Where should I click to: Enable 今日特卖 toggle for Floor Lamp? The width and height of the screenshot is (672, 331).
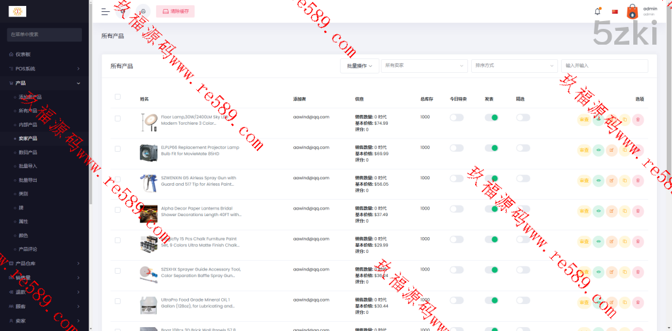pos(456,118)
